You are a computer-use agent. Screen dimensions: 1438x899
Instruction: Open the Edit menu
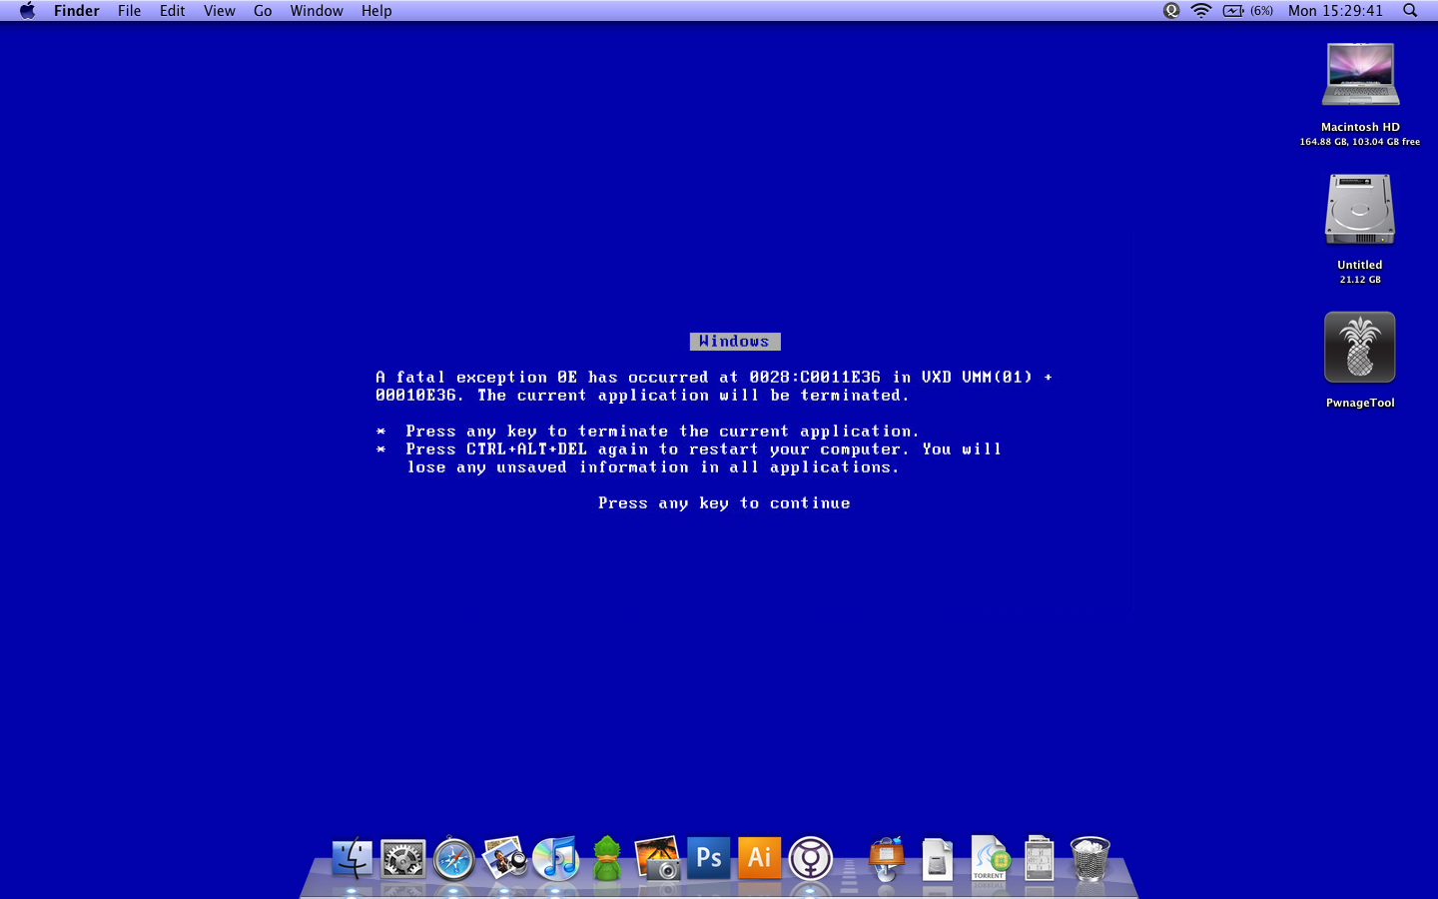click(x=172, y=11)
